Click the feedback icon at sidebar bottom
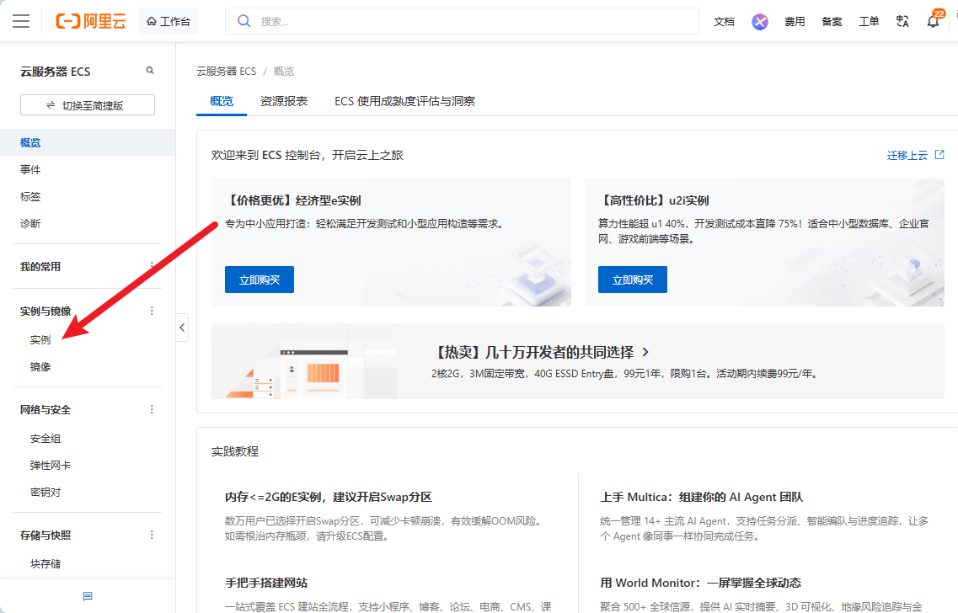The height and width of the screenshot is (613, 958). tap(88, 596)
